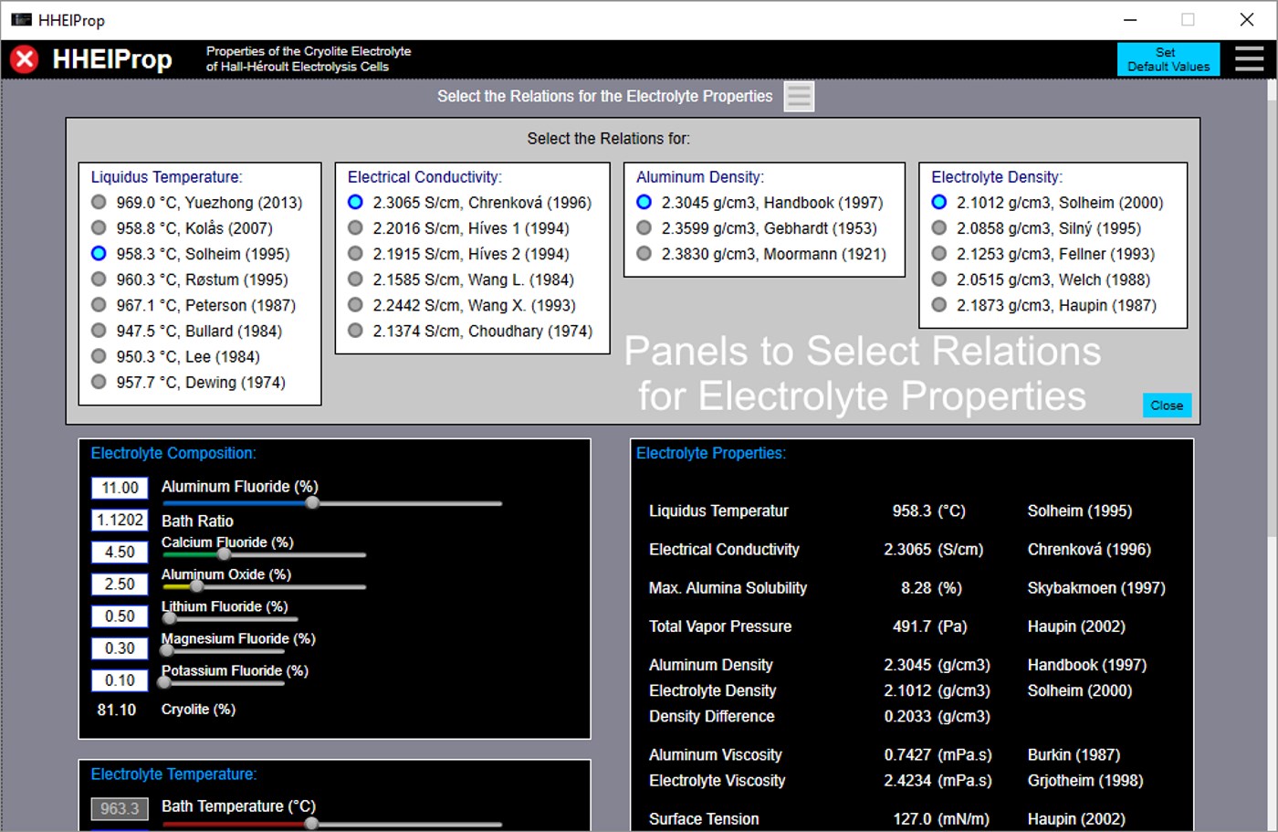The width and height of the screenshot is (1278, 832).
Task: Click the Aluminum Fluoride slider handle
Action: pyautogui.click(x=312, y=503)
